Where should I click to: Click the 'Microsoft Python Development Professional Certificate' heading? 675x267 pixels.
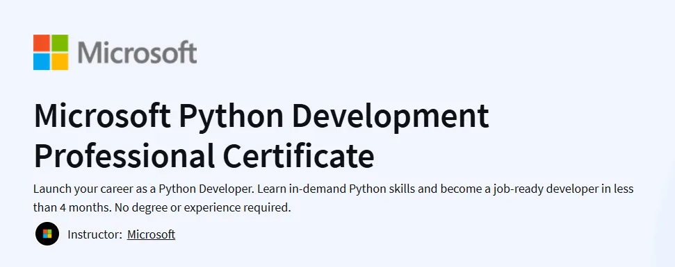pyautogui.click(x=261, y=136)
